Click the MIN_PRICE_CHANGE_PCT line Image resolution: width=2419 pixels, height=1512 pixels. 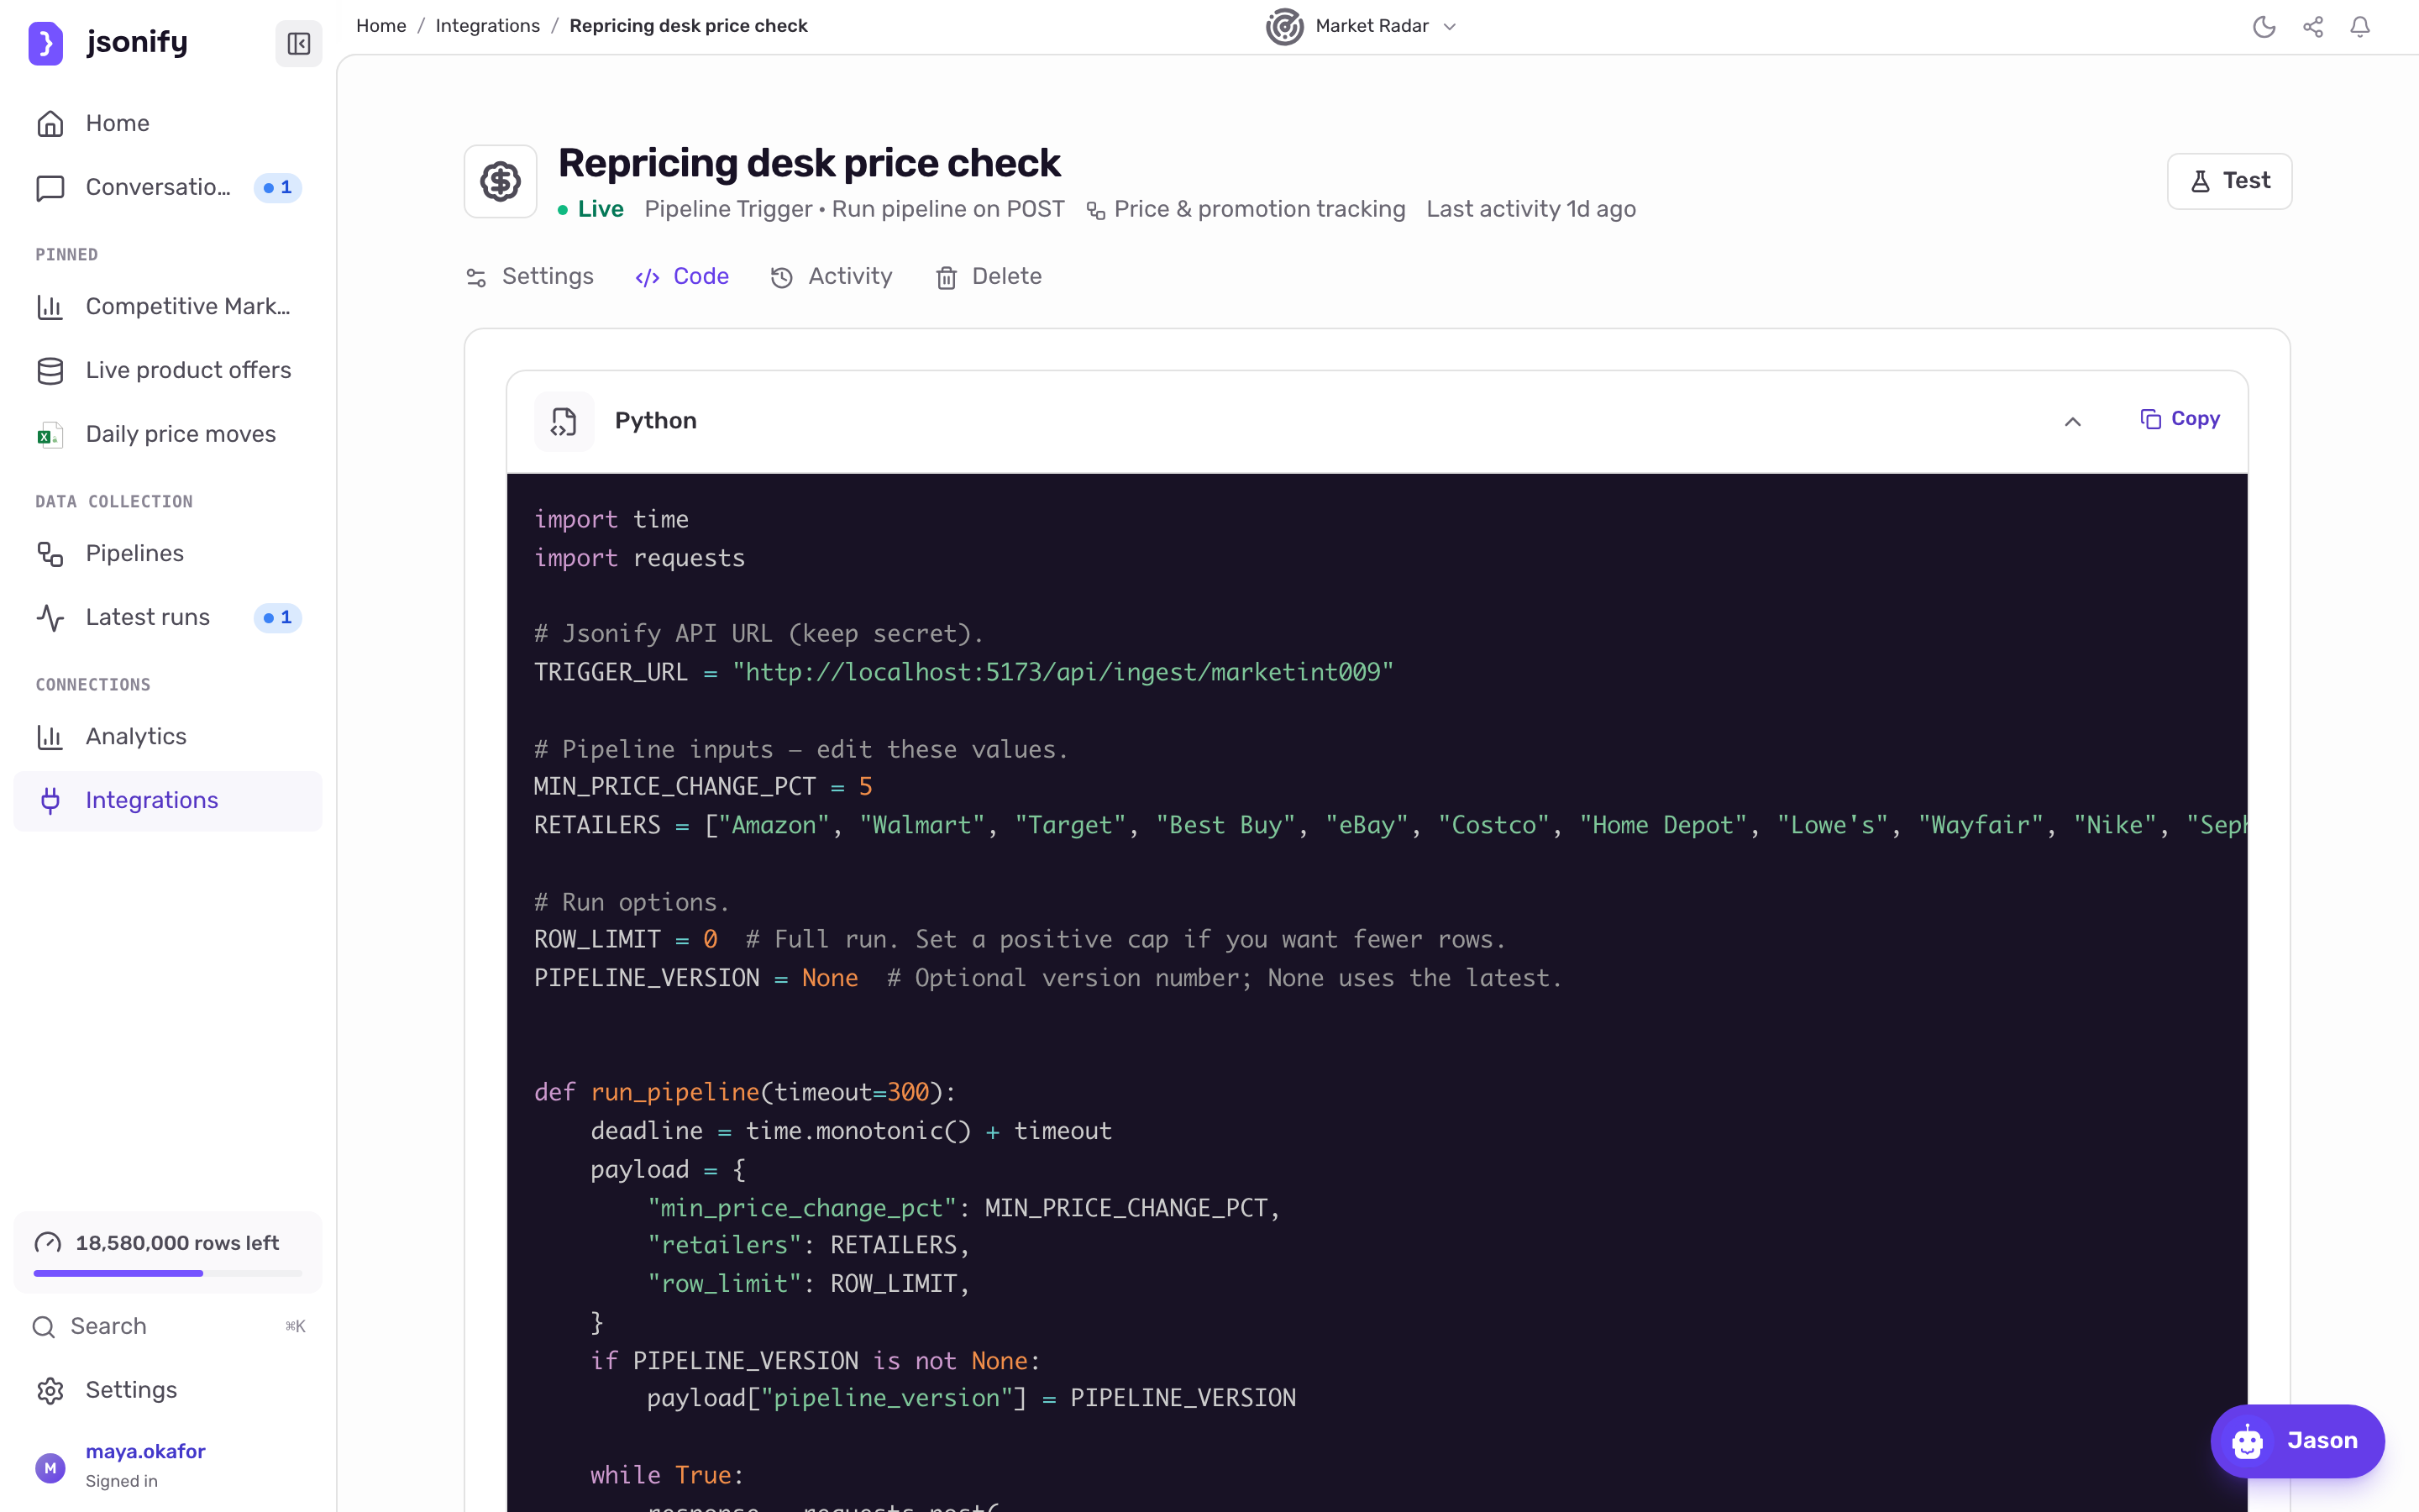pyautogui.click(x=703, y=787)
